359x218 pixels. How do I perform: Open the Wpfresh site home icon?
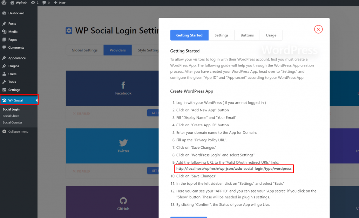12,3
